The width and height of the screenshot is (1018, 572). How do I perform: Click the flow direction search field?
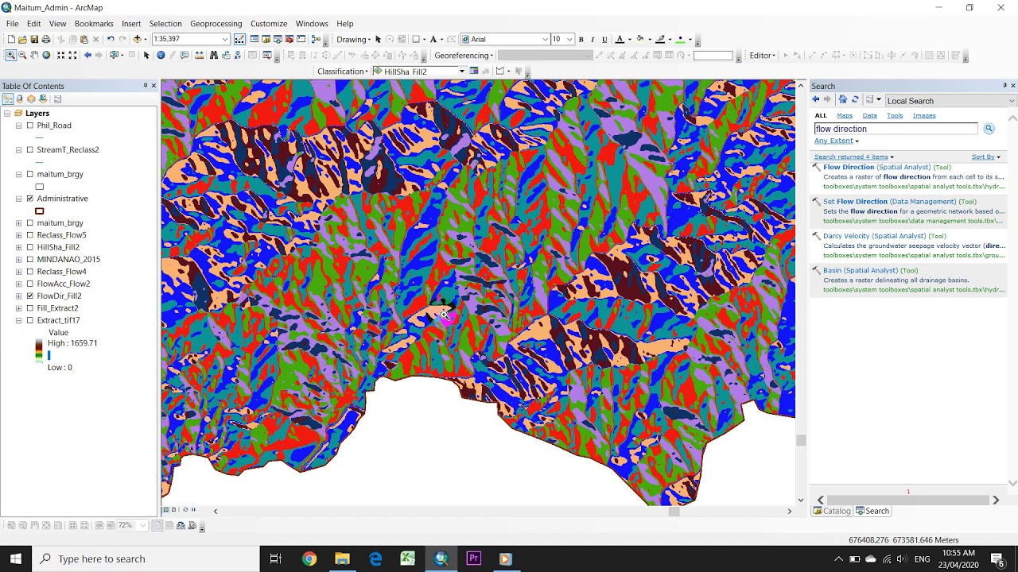point(896,129)
